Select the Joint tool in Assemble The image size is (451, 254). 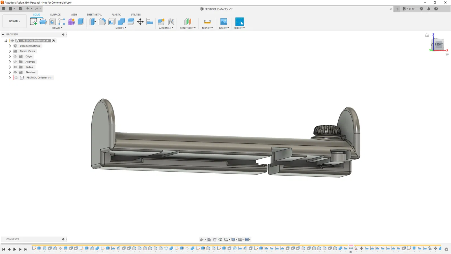click(171, 22)
